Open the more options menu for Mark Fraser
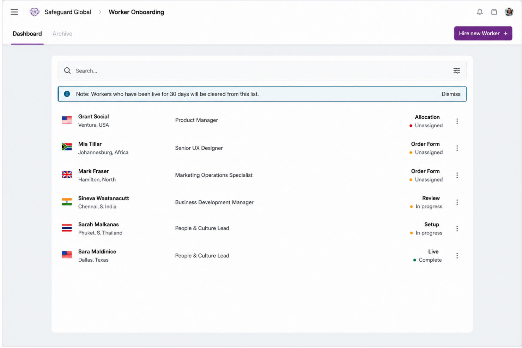The width and height of the screenshot is (522, 348). coord(457,175)
